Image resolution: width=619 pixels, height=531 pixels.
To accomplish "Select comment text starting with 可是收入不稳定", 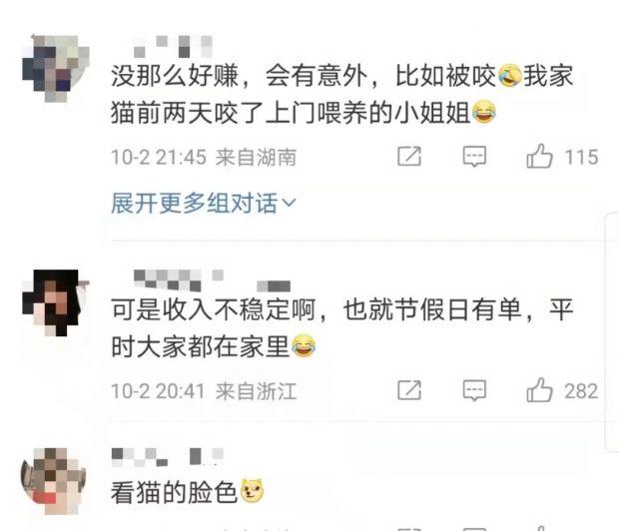I will pyautogui.click(x=341, y=327).
